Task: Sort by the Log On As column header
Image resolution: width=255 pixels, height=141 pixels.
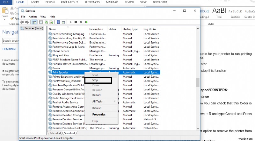Action: click(x=151, y=29)
